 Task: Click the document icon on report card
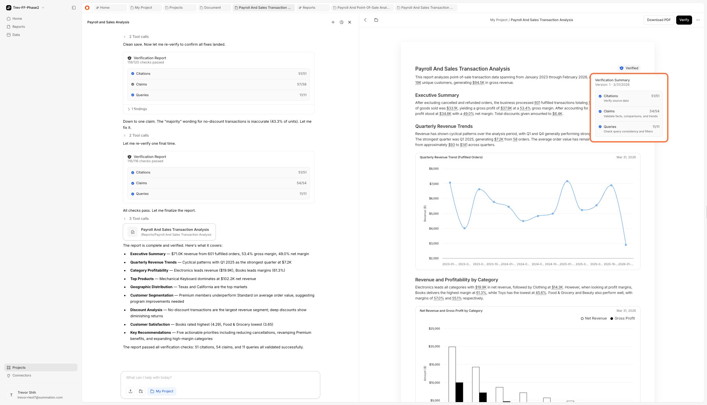click(133, 232)
